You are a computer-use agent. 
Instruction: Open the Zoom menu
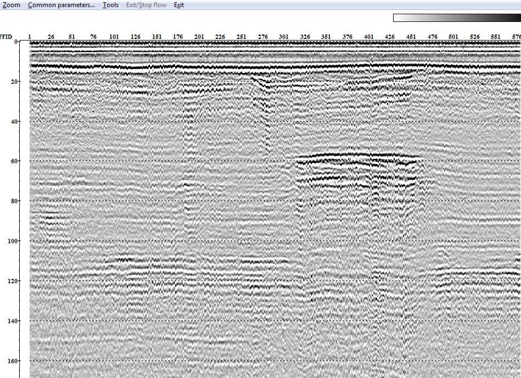pos(12,5)
